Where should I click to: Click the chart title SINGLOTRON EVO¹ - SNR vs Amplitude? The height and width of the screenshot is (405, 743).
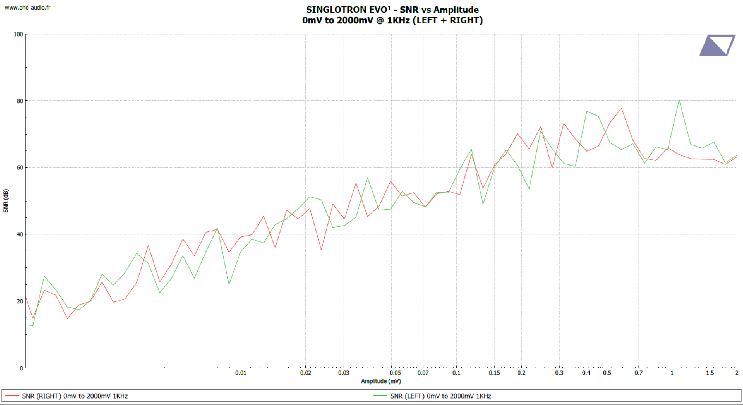coord(392,10)
